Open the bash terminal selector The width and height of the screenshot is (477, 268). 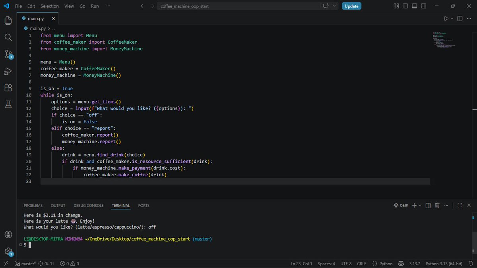coord(401,205)
